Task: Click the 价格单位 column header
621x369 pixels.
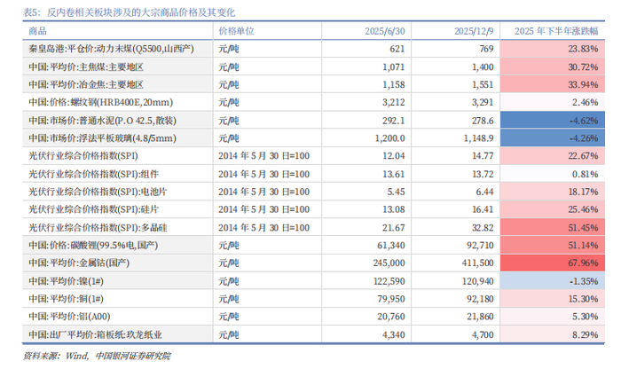Action: 236,31
